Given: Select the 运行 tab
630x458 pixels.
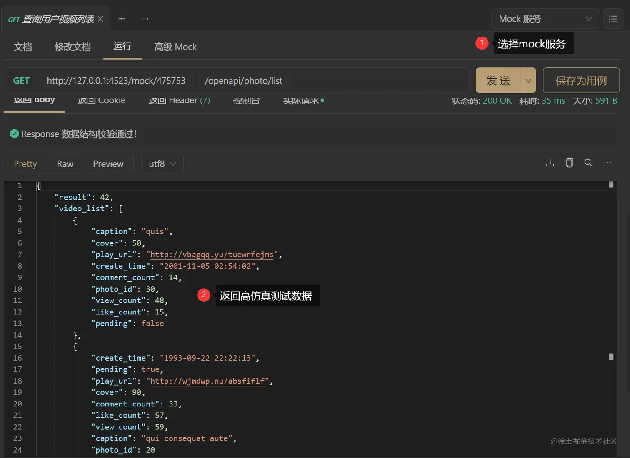Looking at the screenshot, I should click(122, 46).
